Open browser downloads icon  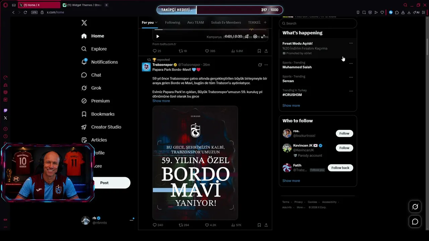coord(409,12)
